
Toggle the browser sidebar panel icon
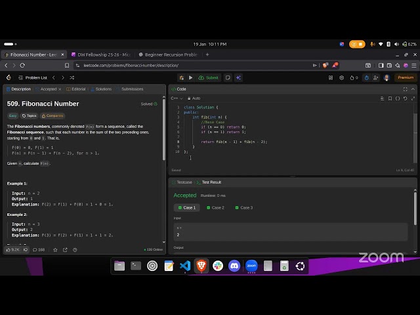coord(381,66)
